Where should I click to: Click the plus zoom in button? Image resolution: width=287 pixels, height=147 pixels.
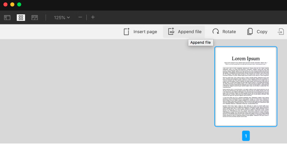(93, 17)
